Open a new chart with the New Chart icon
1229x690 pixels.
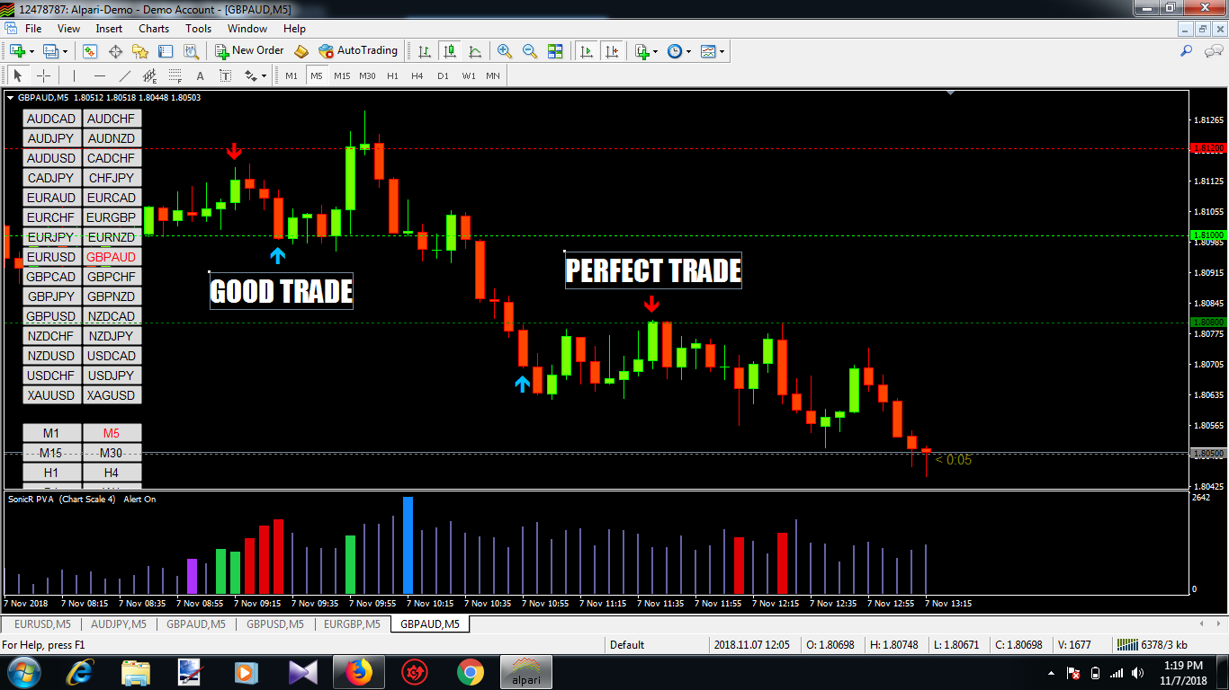click(x=16, y=51)
